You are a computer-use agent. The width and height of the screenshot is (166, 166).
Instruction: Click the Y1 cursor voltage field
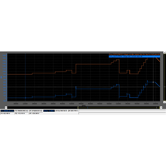pyautogui.click(x=7, y=113)
